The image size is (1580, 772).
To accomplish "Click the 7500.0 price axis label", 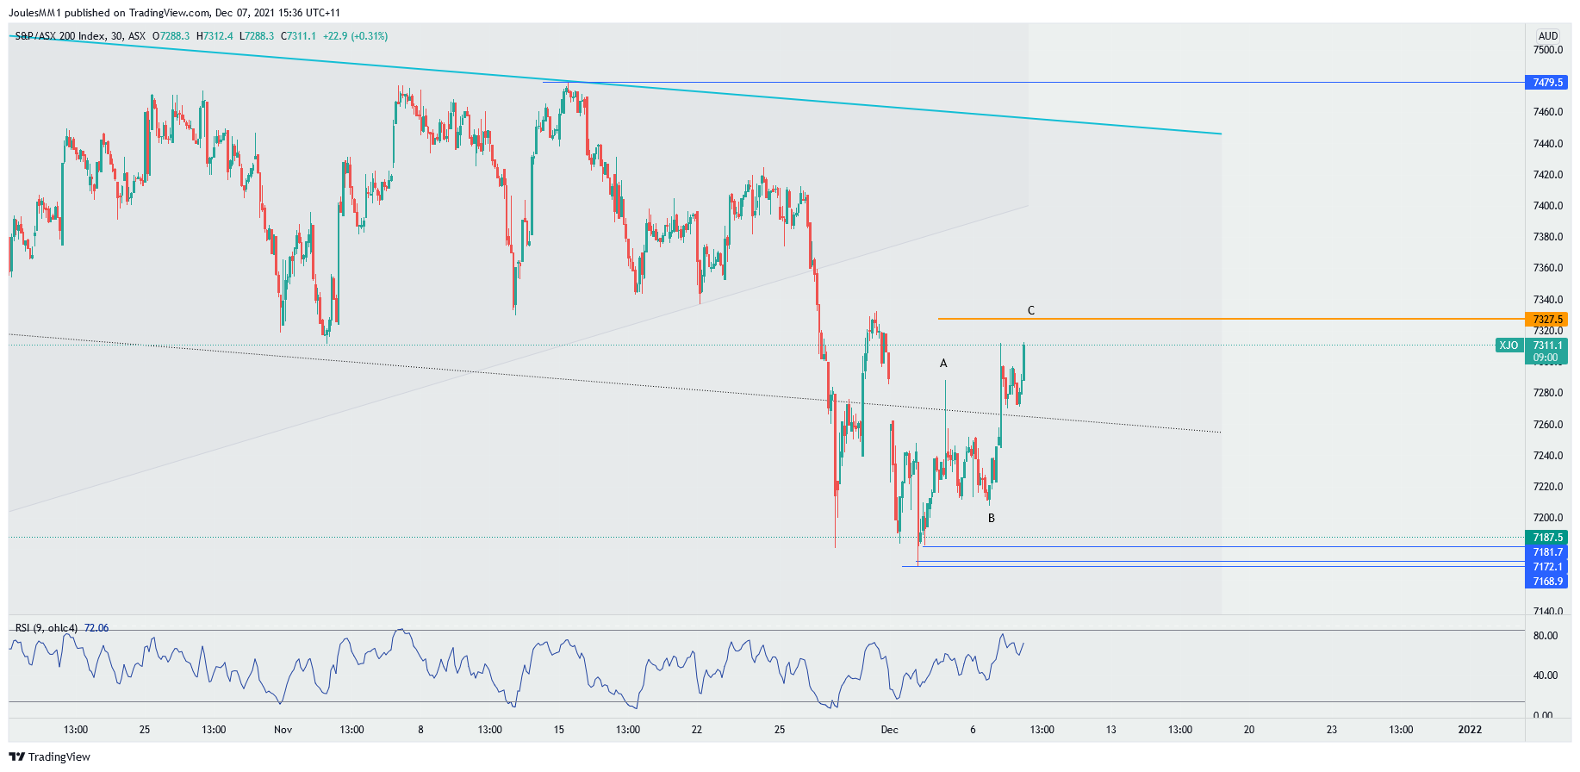I will tap(1548, 50).
